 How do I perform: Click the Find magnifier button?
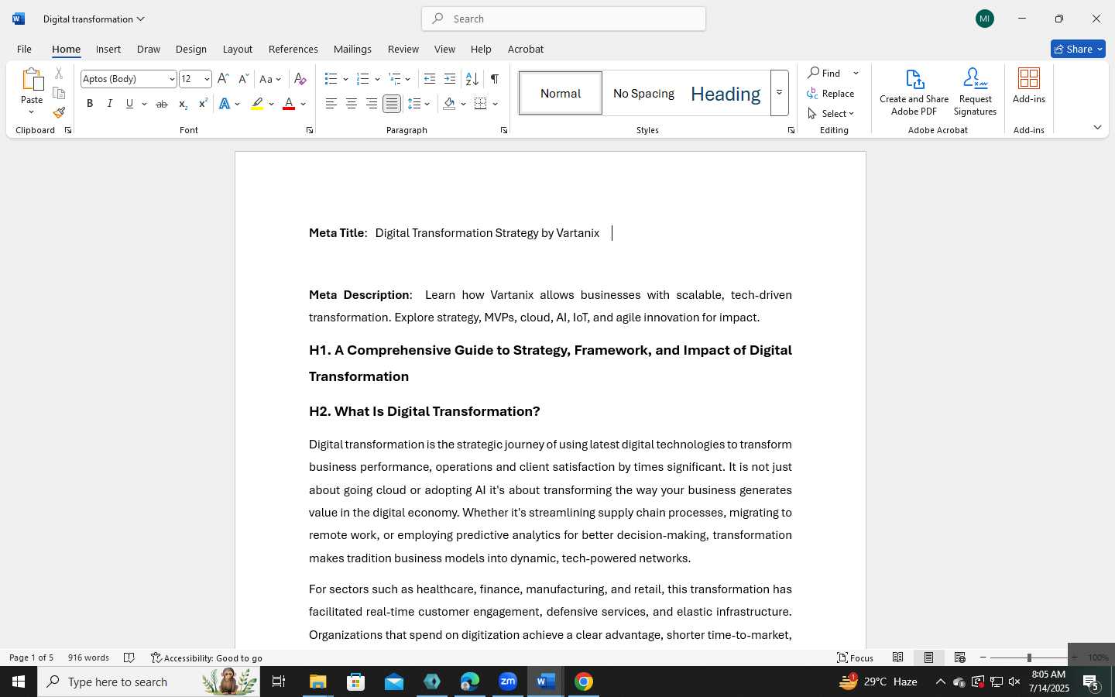825,73
